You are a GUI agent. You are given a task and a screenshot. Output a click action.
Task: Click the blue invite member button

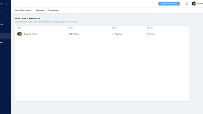(169, 3)
